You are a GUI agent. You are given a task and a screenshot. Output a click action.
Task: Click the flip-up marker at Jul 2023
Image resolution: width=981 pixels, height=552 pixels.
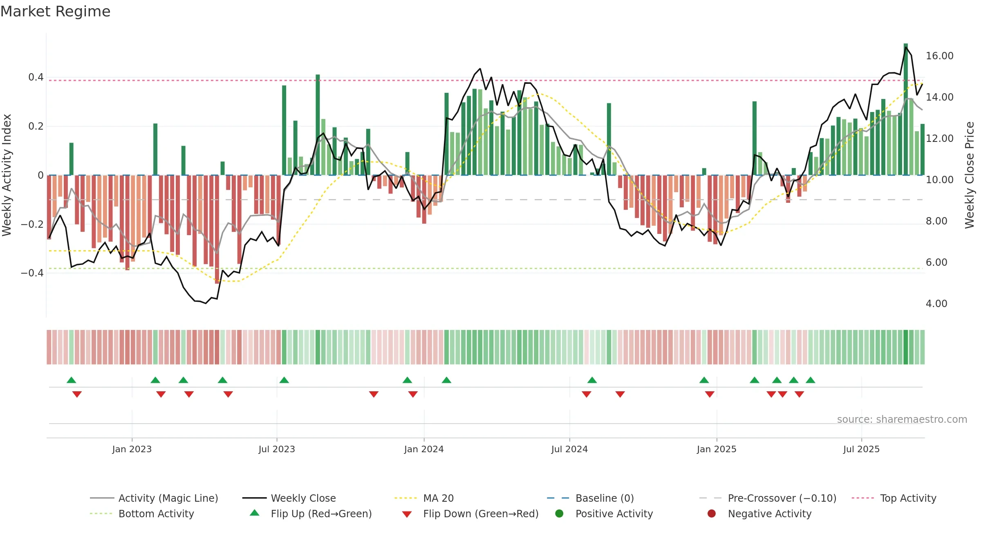(x=284, y=380)
